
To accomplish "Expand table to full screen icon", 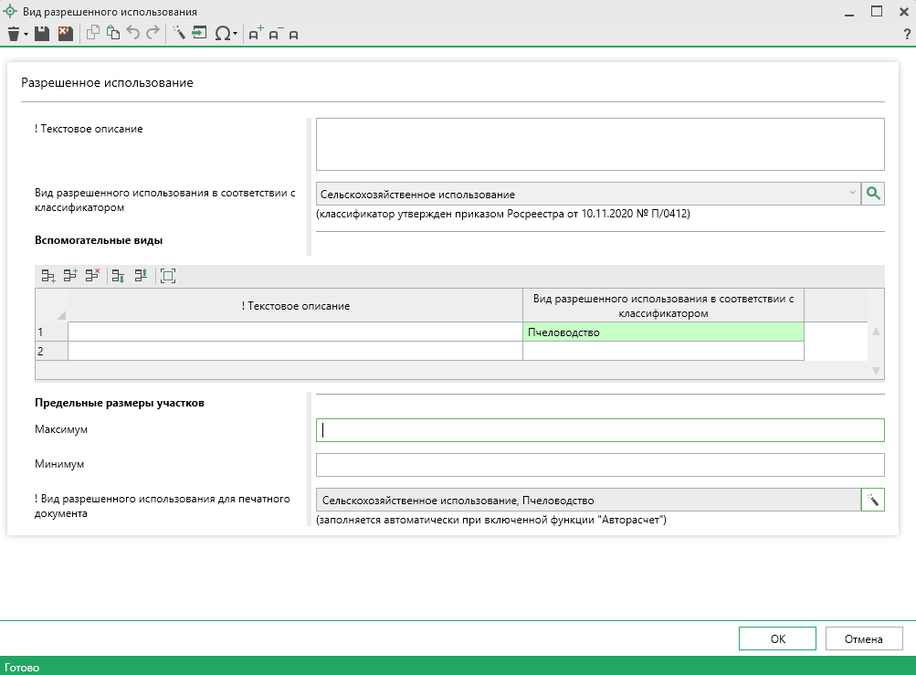I will tap(168, 275).
